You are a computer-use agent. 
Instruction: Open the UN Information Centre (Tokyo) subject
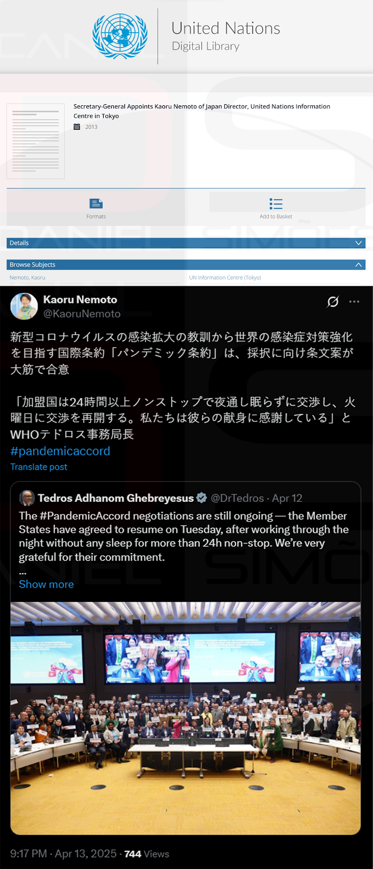click(x=225, y=278)
